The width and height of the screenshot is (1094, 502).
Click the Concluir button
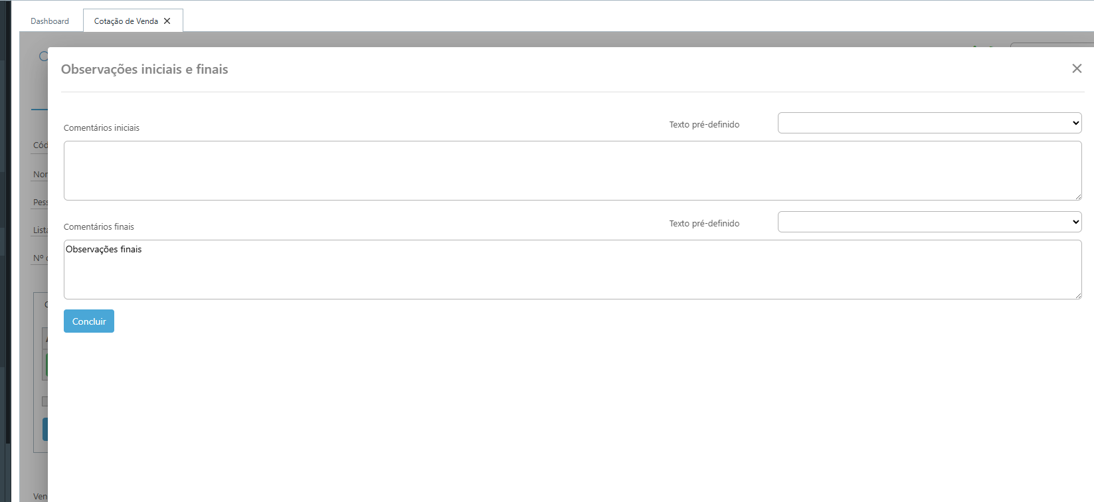[89, 321]
